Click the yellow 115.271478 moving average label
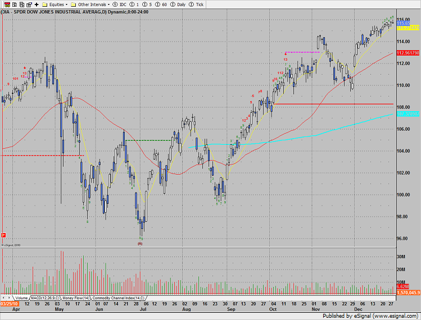The width and height of the screenshot is (421, 320). coord(408,28)
